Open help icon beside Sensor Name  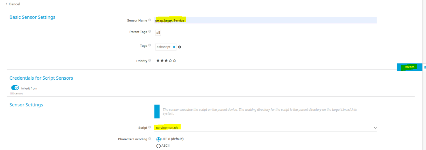coord(150,20)
